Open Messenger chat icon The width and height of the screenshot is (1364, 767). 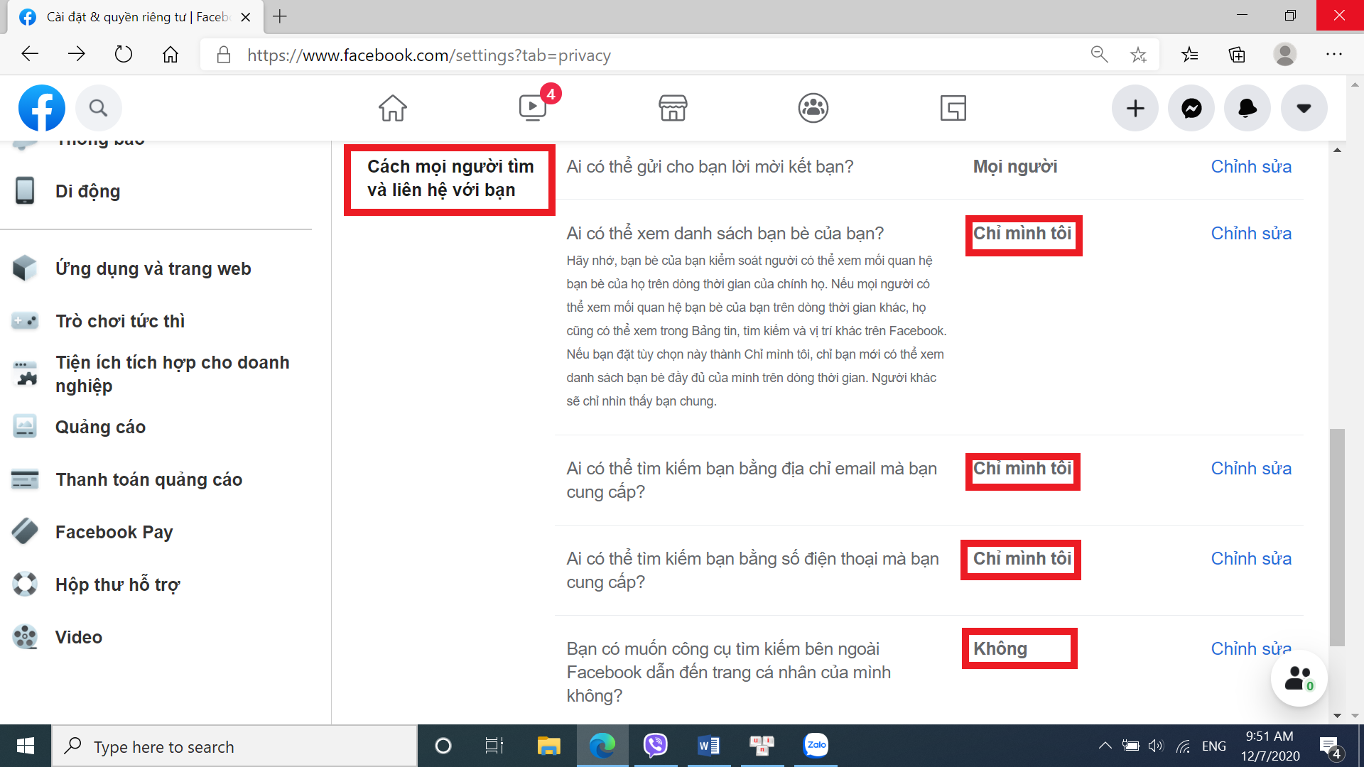(x=1191, y=108)
